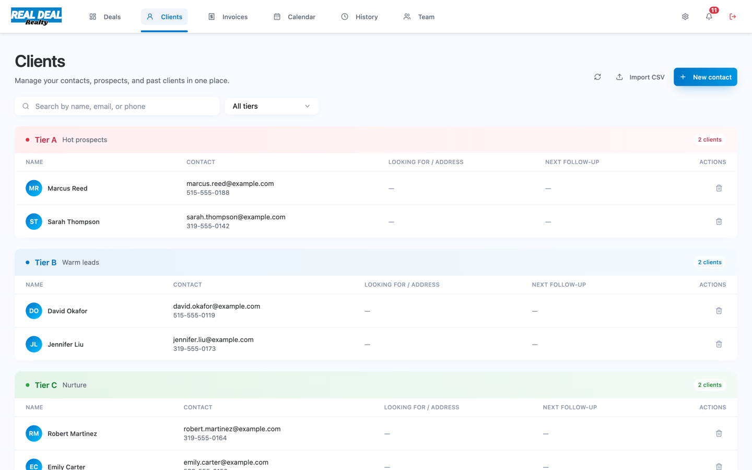Open the Calendar tab
The height and width of the screenshot is (470, 752).
[x=295, y=17]
